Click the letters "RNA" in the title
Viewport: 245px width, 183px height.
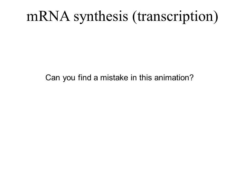(x=54, y=16)
